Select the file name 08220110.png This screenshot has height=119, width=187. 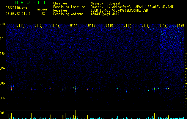click(x=16, y=8)
